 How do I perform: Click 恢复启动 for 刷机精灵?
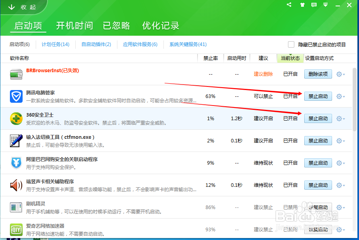click(318, 207)
